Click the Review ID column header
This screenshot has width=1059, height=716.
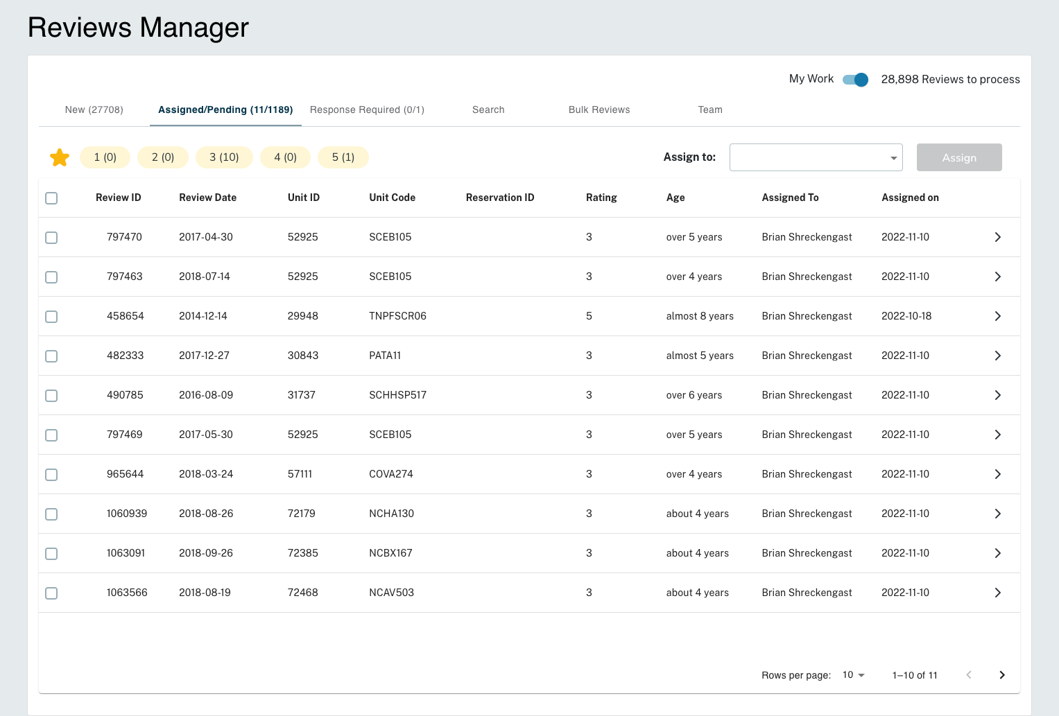pos(119,198)
